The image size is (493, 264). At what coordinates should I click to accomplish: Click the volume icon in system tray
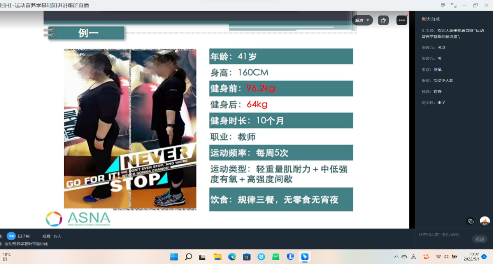tap(446, 257)
